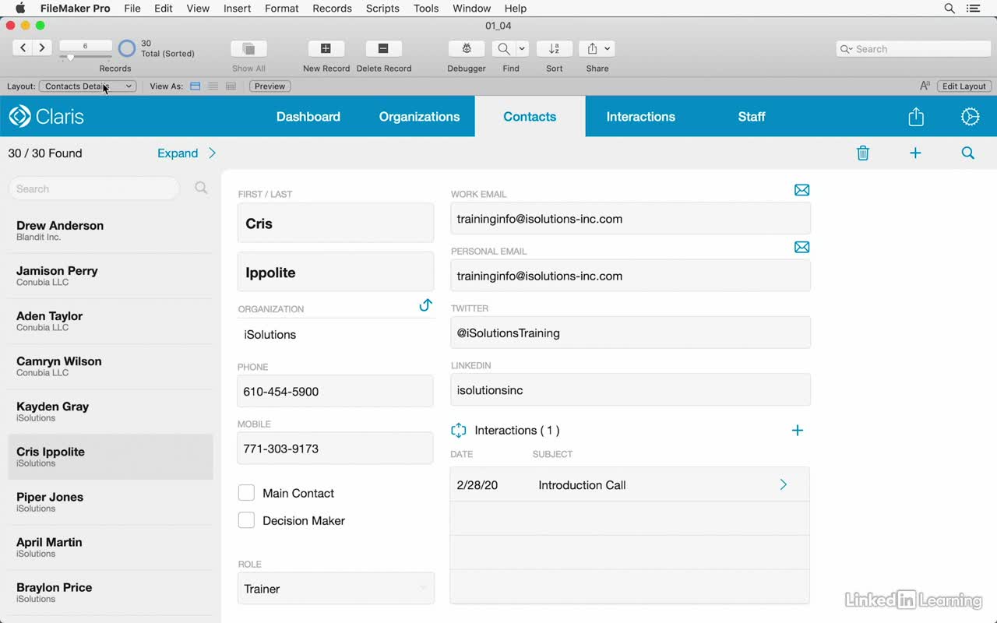Go to organization arrow icon
The image size is (997, 623).
point(425,305)
